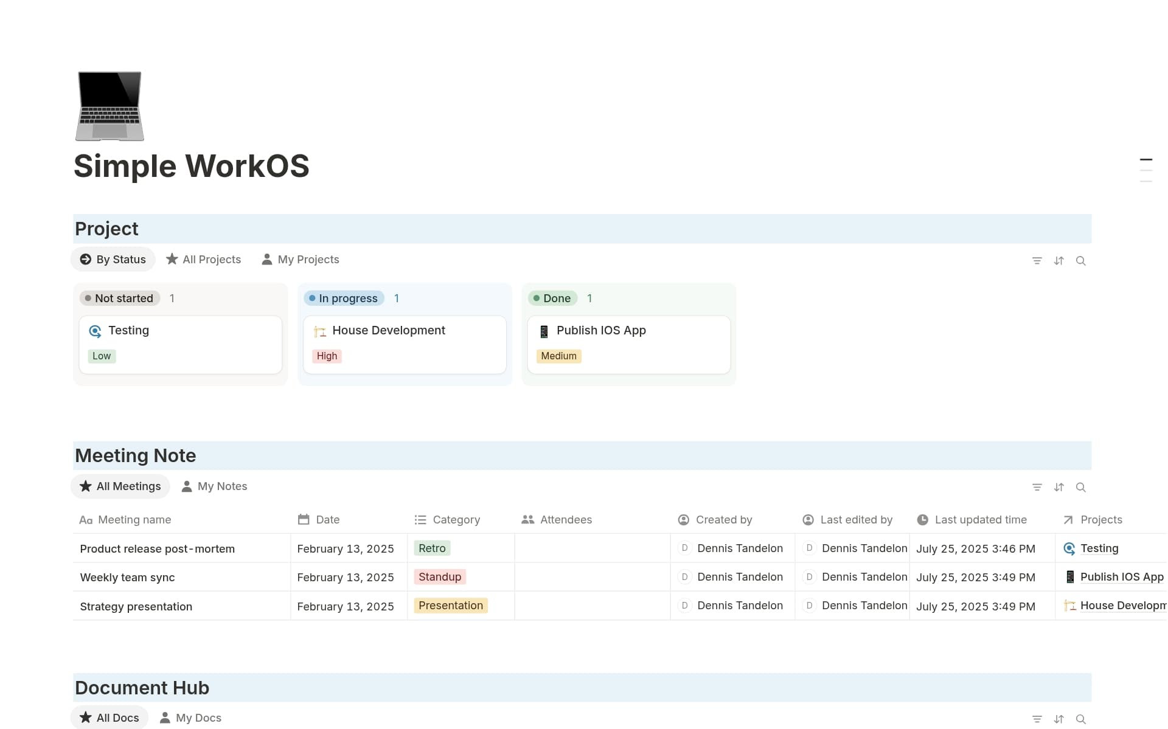The width and height of the screenshot is (1168, 729).
Task: Click the sort icon for Document Hub
Action: pos(1059,719)
